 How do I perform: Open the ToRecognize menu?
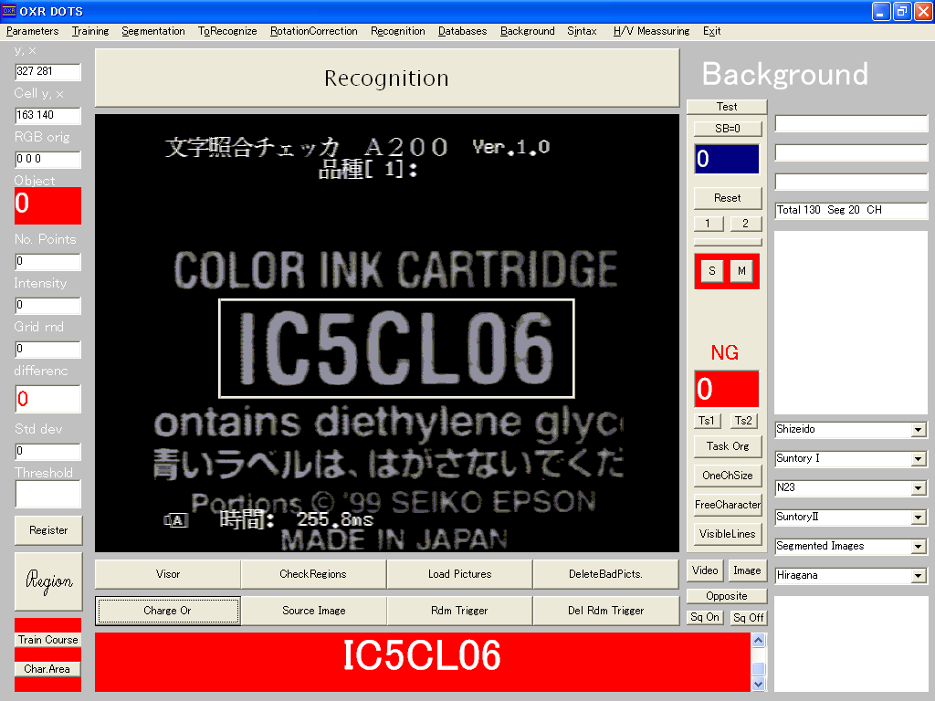coord(227,31)
